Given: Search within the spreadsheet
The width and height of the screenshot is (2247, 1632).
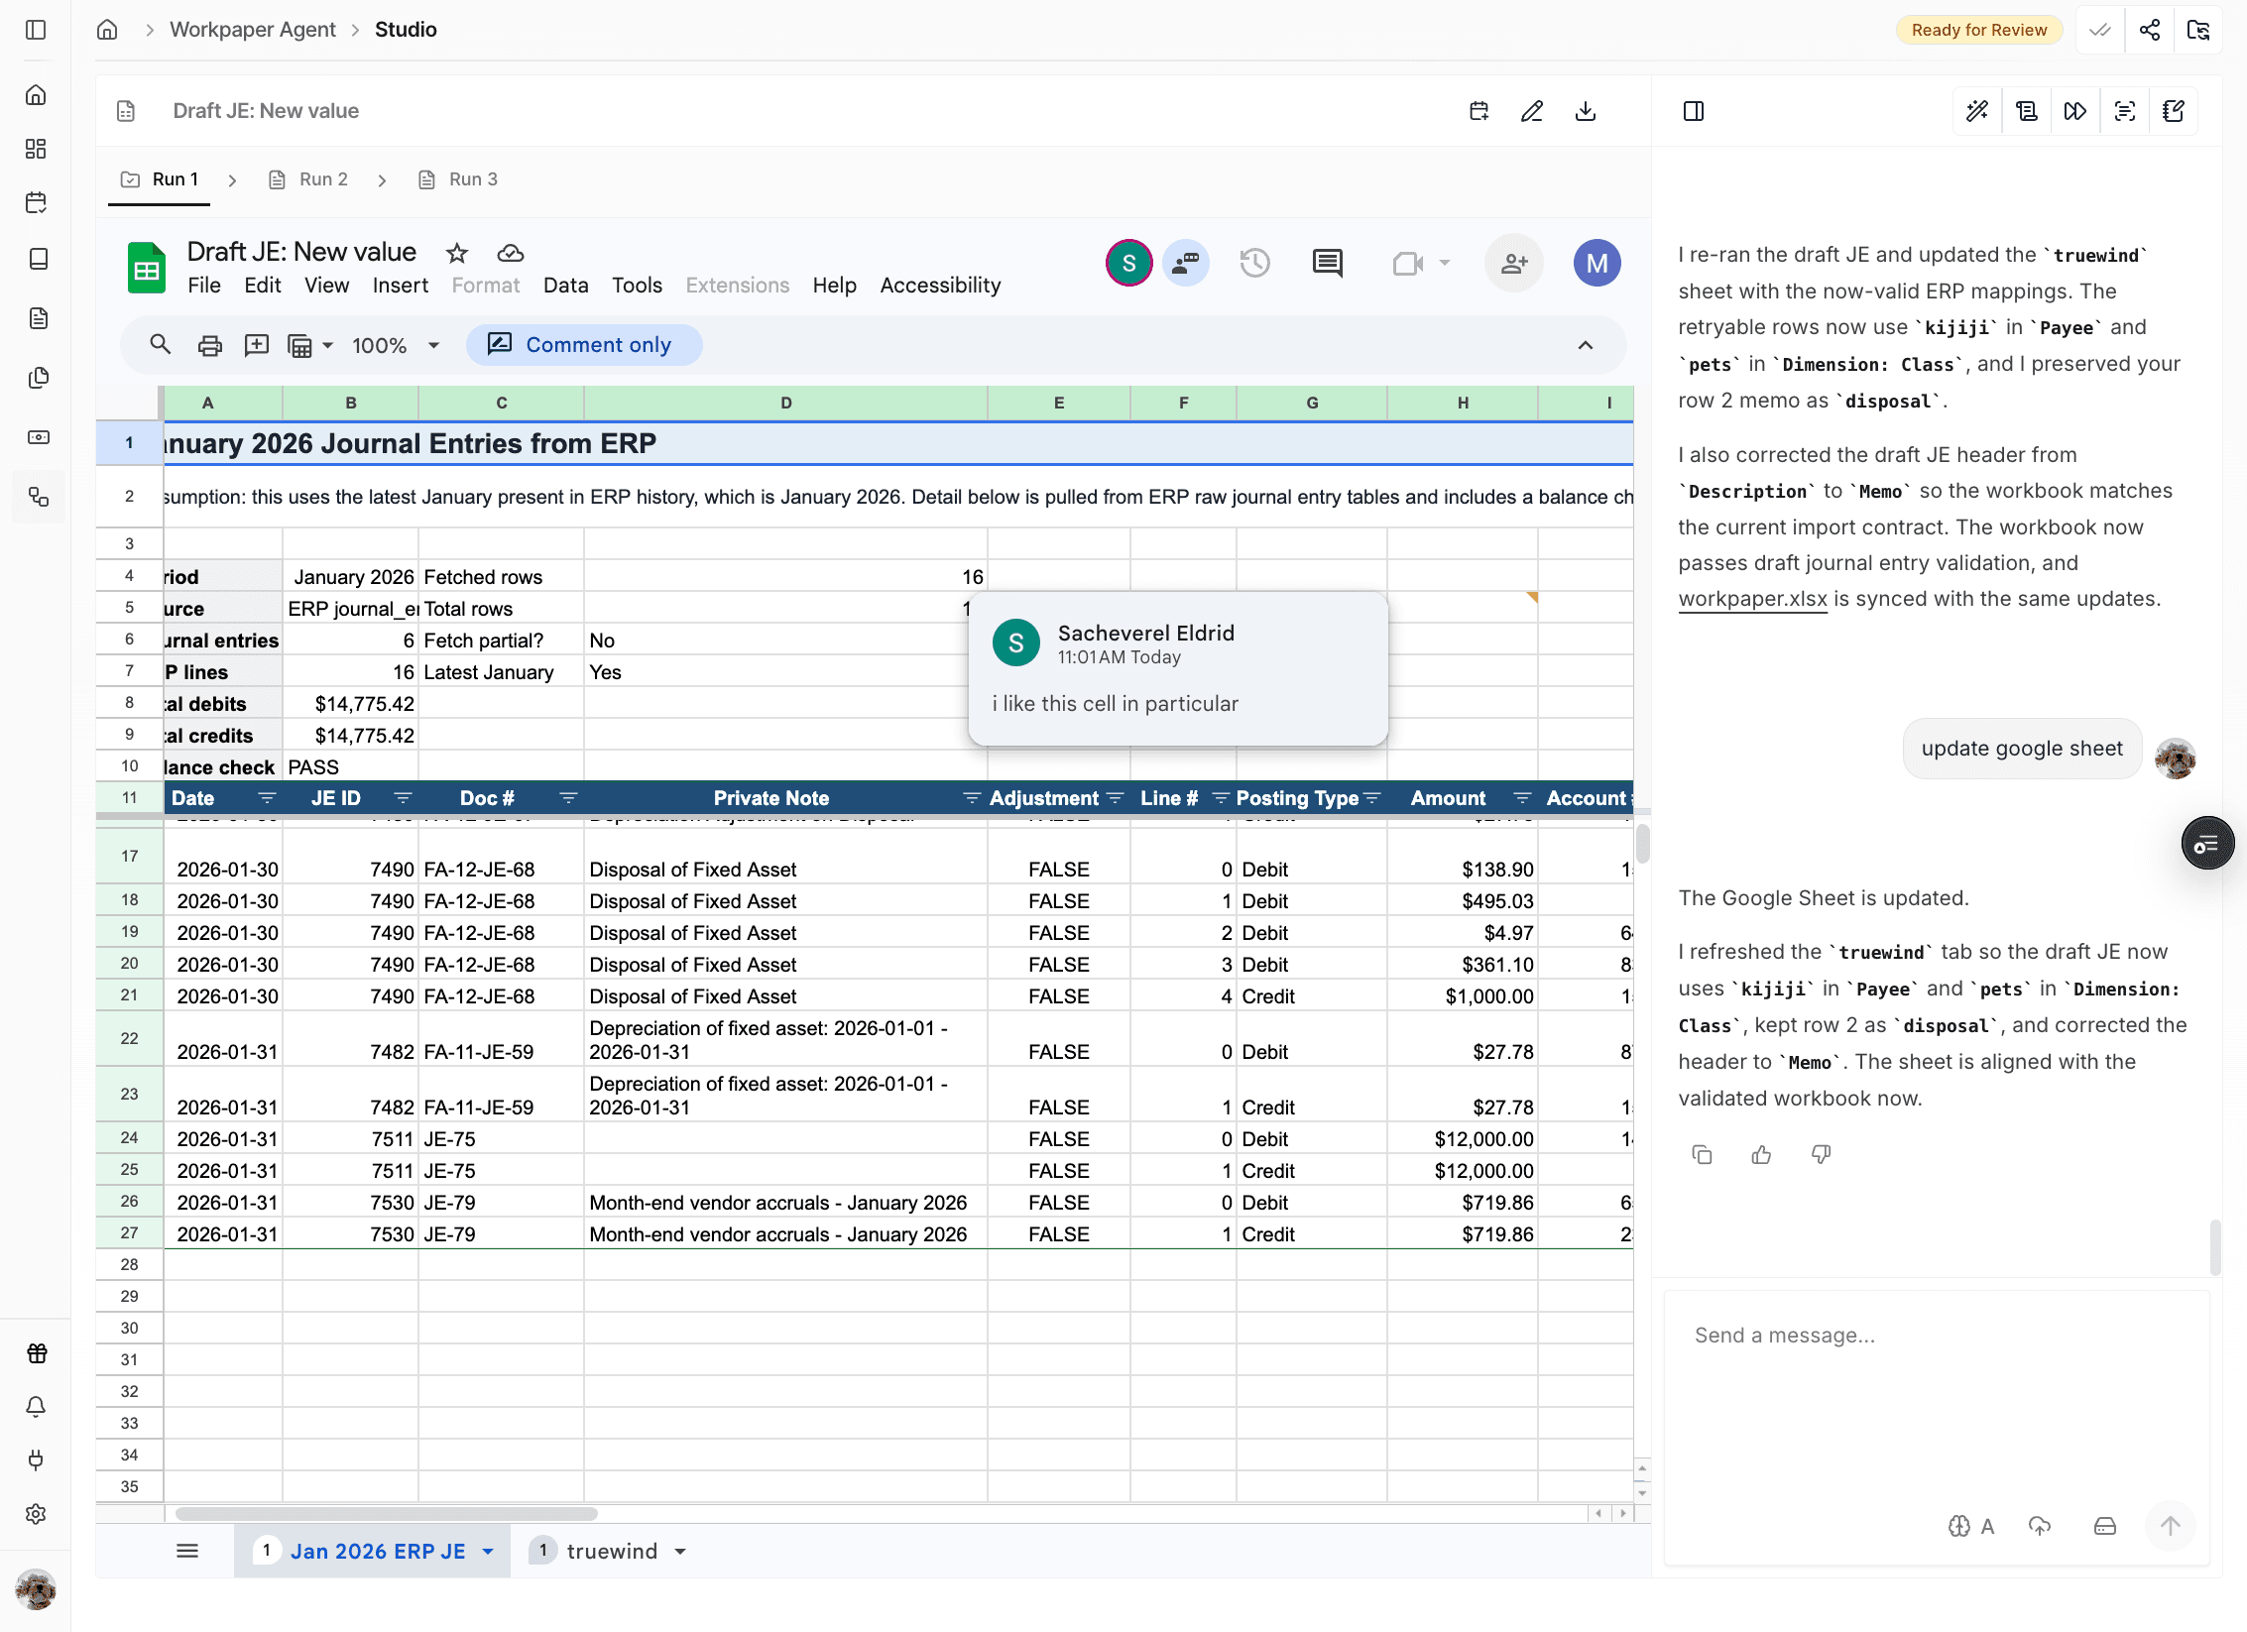Looking at the screenshot, I should tap(160, 344).
